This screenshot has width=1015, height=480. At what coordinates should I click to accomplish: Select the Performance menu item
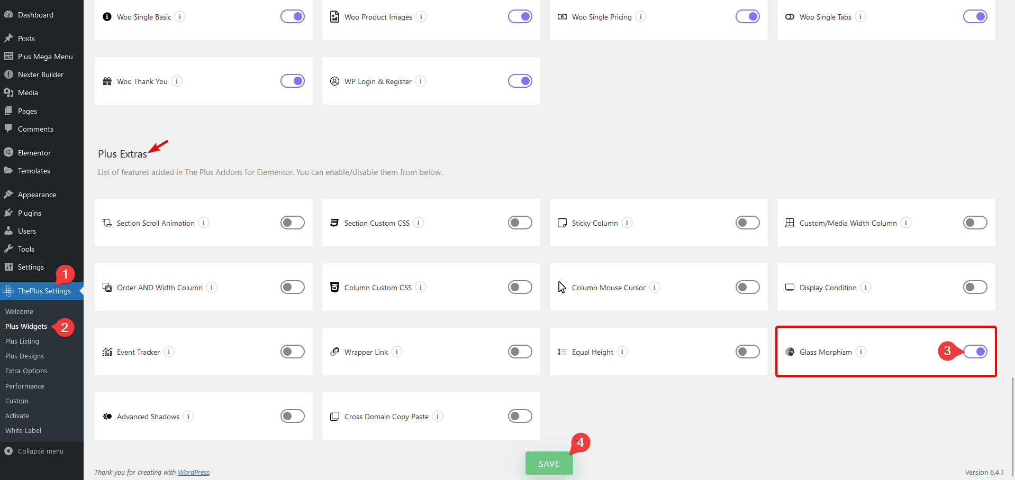pos(24,386)
